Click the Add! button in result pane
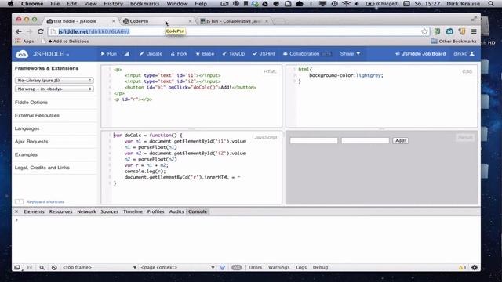Screen dimensions: 502x282 400,141
